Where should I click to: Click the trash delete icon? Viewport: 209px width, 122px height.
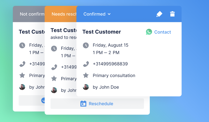point(172,14)
